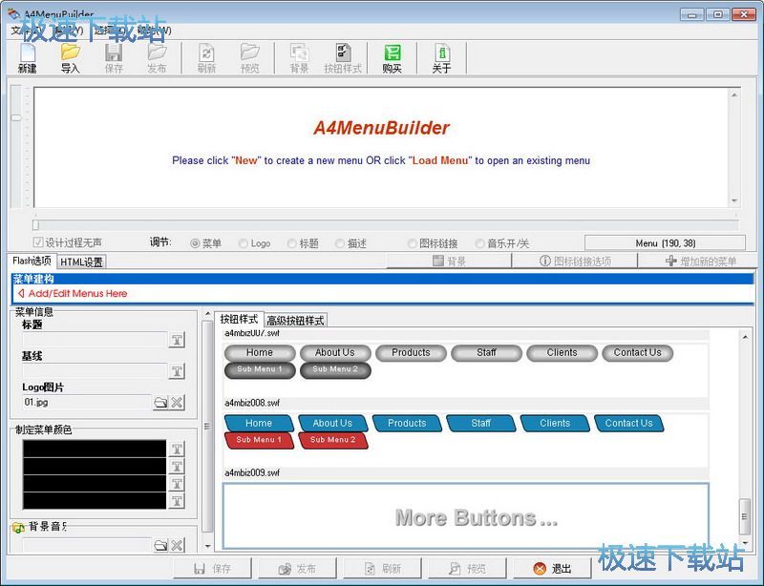Click into the 基线 text field
Screen dimensions: 764x586
coord(95,371)
